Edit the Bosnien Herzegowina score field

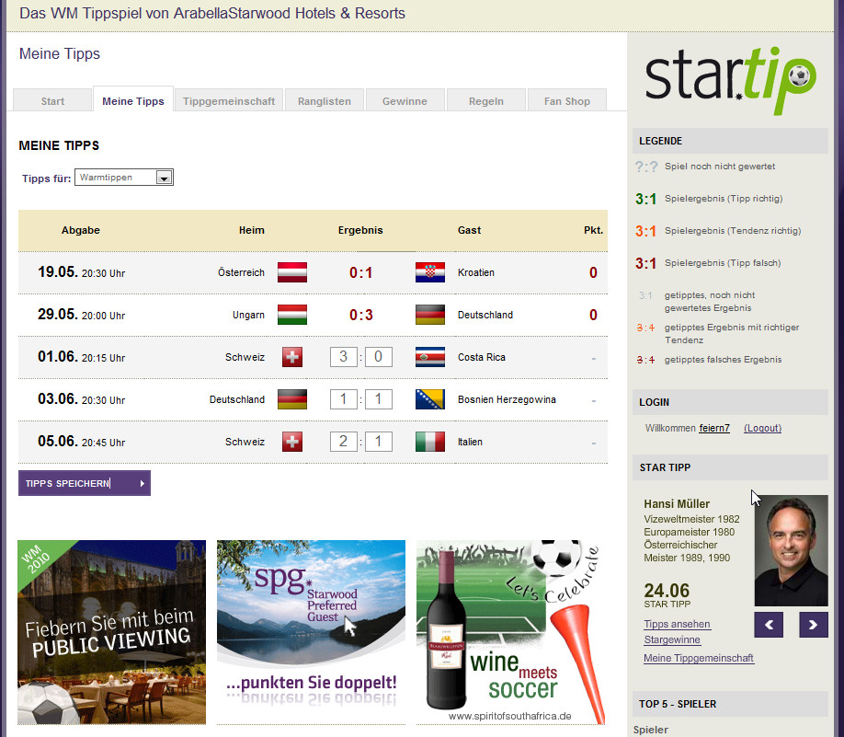(x=379, y=399)
